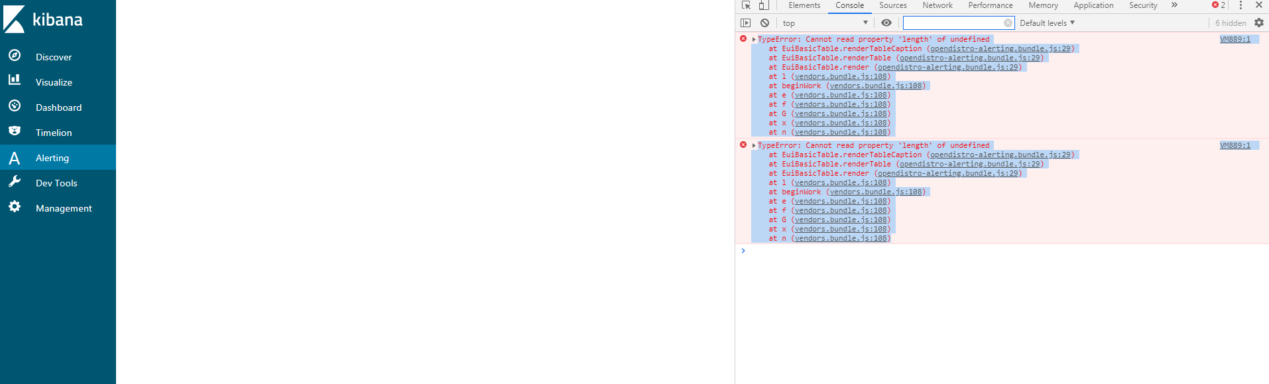Click the Kibana logo
1269x384 pixels.
click(43, 19)
